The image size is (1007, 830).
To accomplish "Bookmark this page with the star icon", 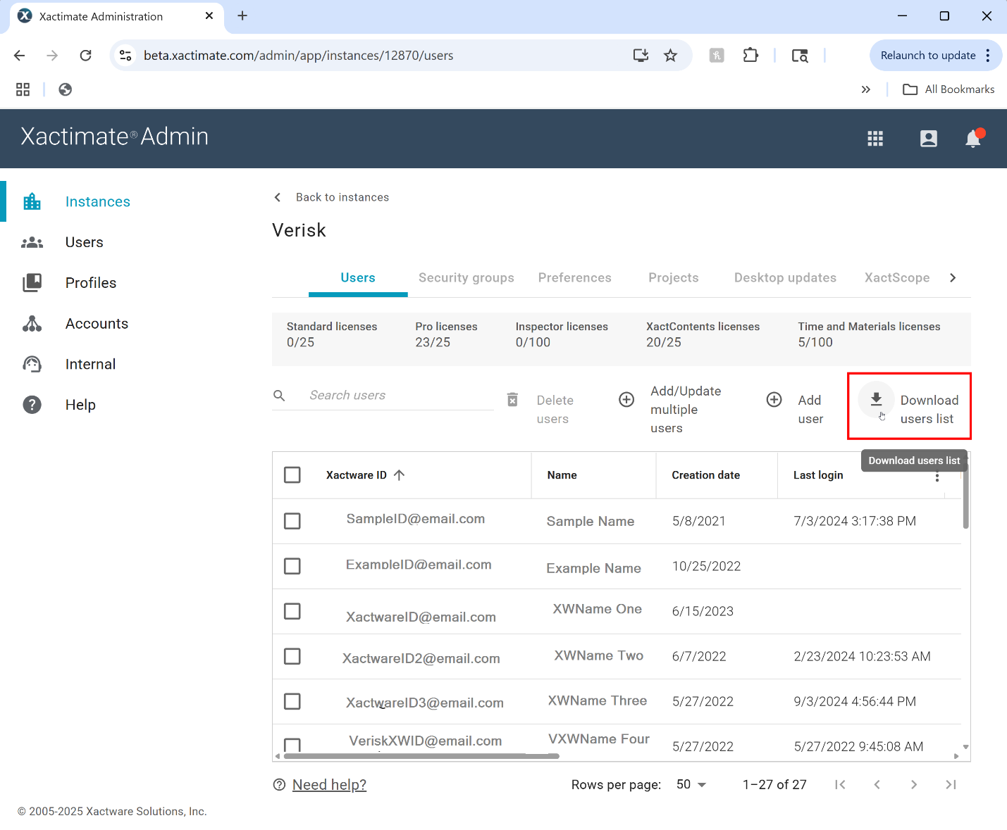I will tap(670, 56).
